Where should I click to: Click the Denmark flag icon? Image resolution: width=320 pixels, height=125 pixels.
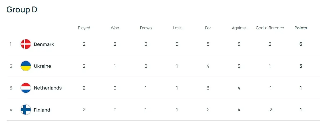point(26,44)
